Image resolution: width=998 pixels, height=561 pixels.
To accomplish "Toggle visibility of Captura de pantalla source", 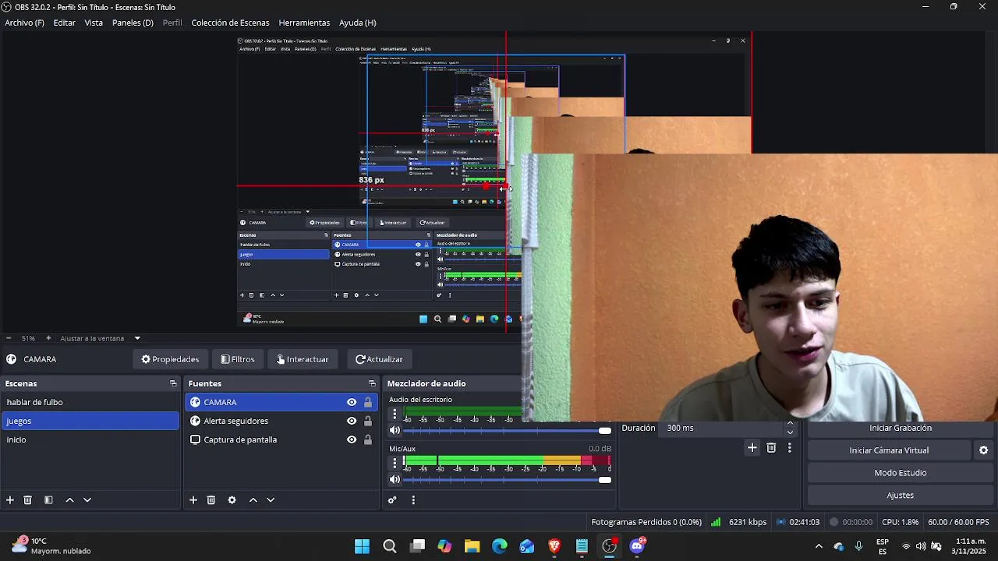I will tap(352, 439).
